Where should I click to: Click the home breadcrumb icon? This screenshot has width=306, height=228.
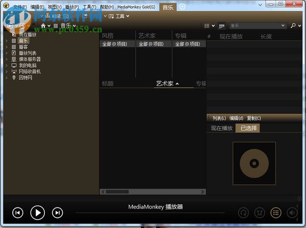point(43,26)
